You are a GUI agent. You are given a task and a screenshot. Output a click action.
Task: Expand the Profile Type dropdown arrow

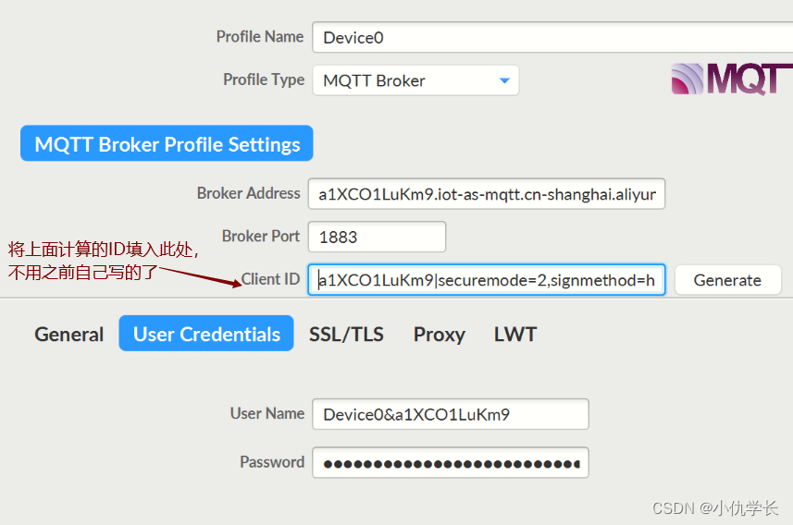504,80
